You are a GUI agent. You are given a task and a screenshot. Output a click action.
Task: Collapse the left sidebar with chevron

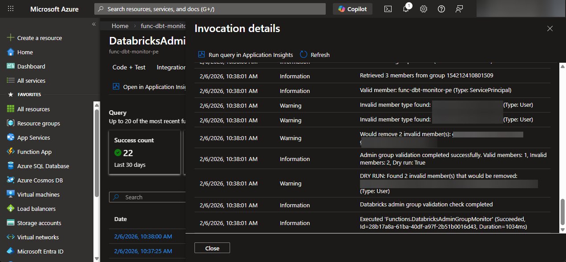pyautogui.click(x=93, y=24)
